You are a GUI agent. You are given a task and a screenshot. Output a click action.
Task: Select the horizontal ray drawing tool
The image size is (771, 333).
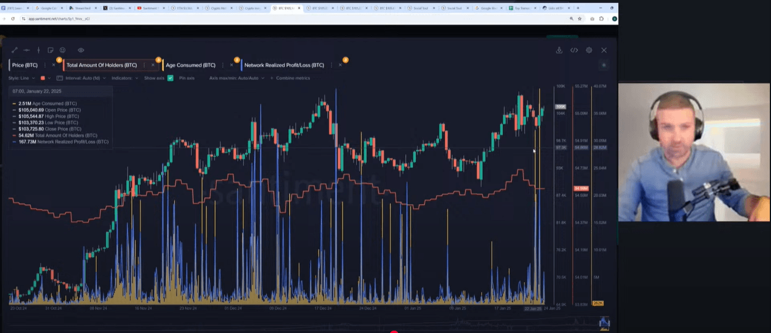pos(26,51)
